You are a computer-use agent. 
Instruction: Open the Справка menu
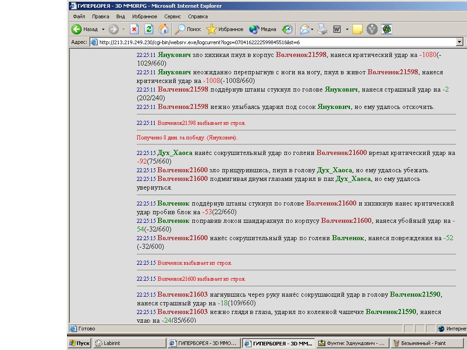(198, 16)
